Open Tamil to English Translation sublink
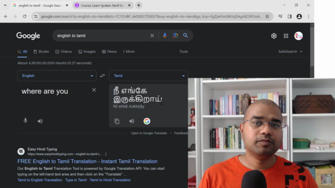Image resolution: width=335 pixels, height=188 pixels. point(40,180)
